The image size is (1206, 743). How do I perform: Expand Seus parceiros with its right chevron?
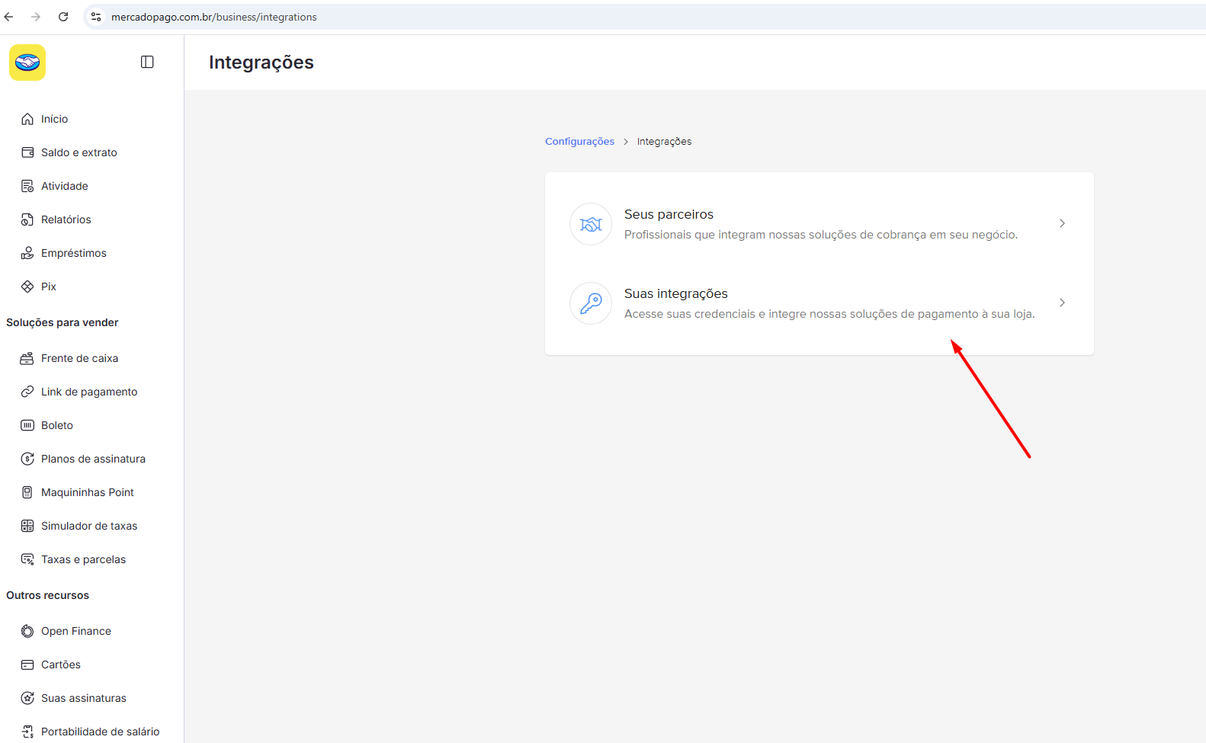tap(1062, 223)
